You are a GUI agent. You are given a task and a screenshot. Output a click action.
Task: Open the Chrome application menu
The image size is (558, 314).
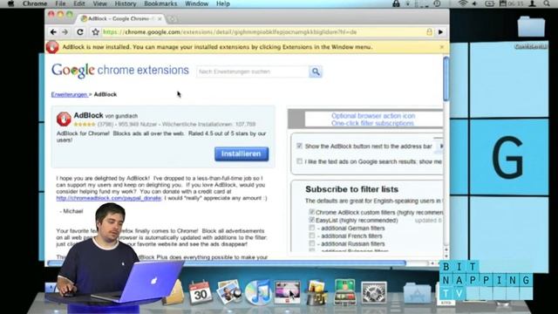click(x=35, y=3)
